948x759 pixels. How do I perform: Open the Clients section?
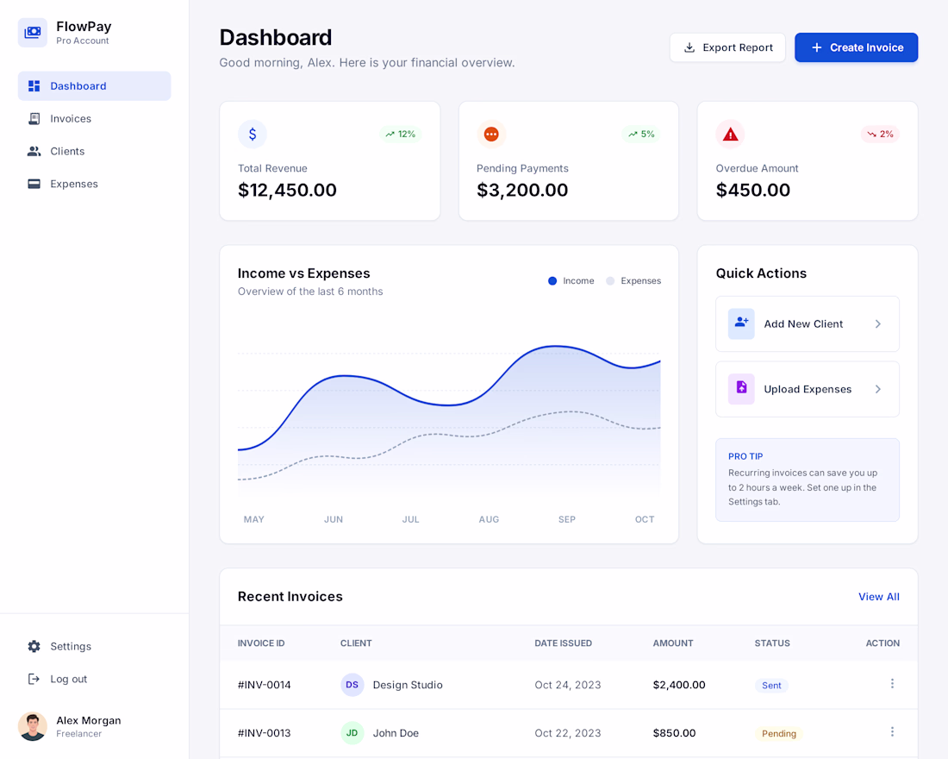94,151
